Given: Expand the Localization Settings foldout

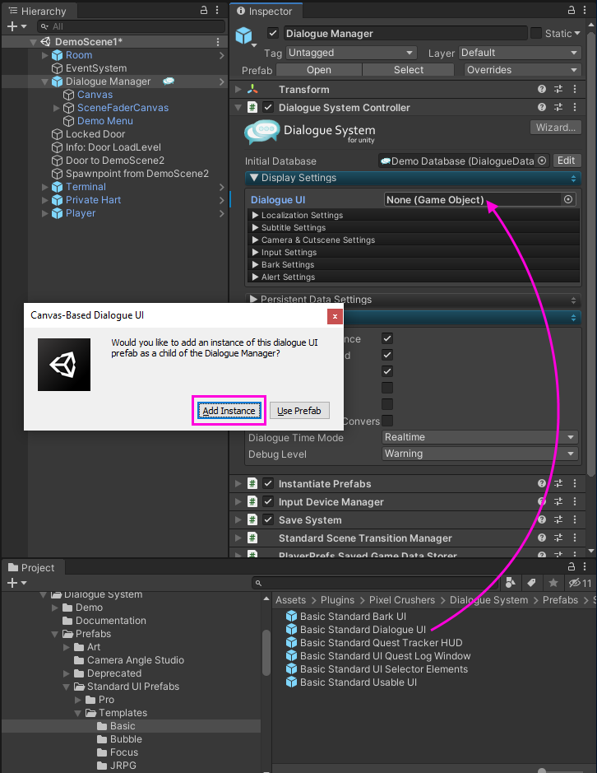Looking at the screenshot, I should coord(255,215).
